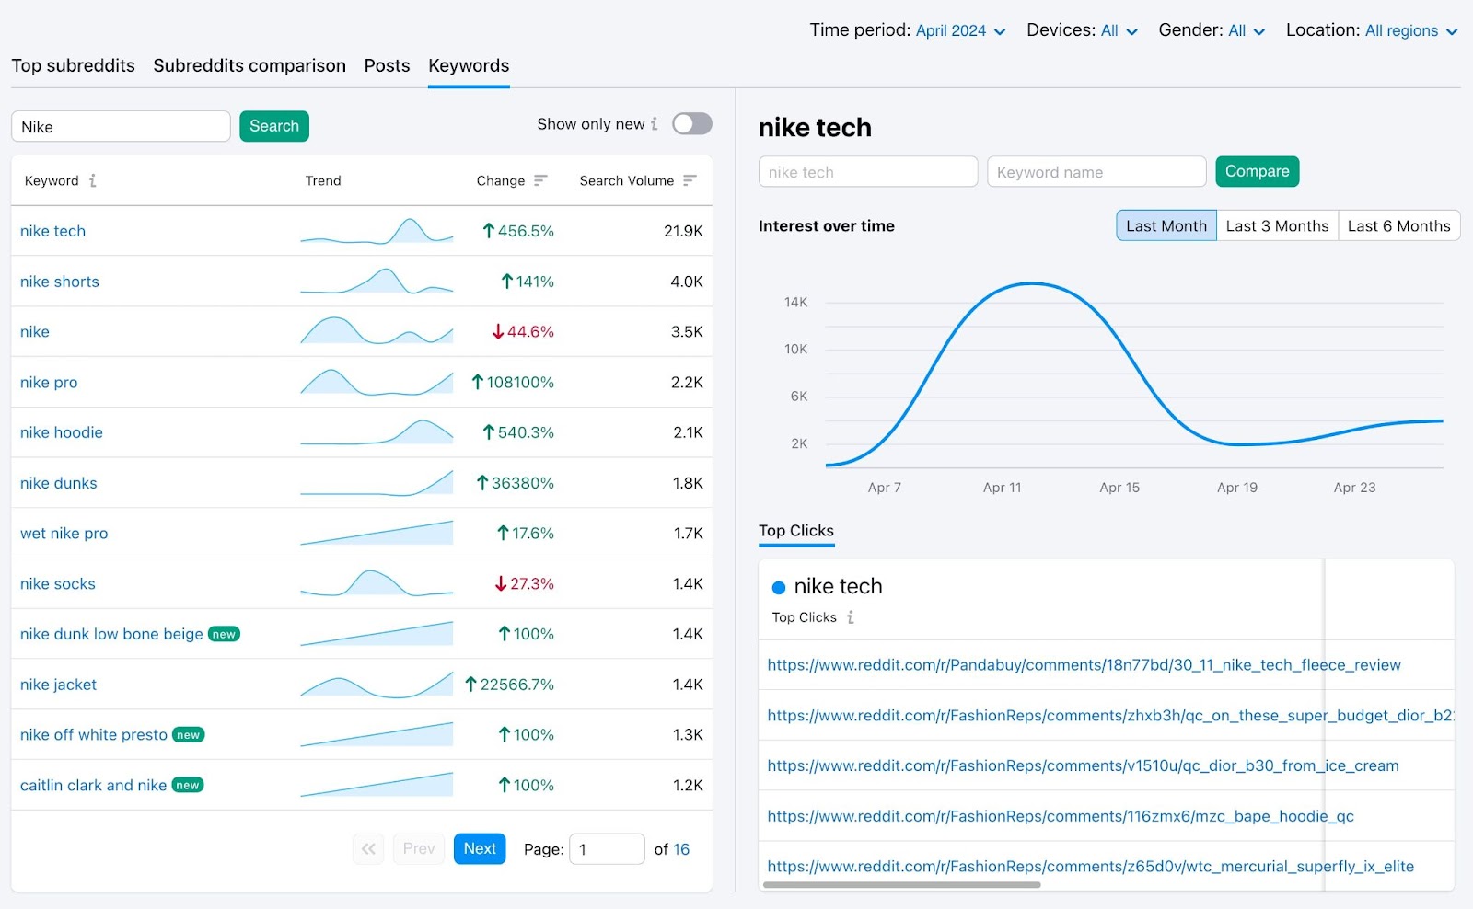
Task: Click the Compare button
Action: 1258,171
